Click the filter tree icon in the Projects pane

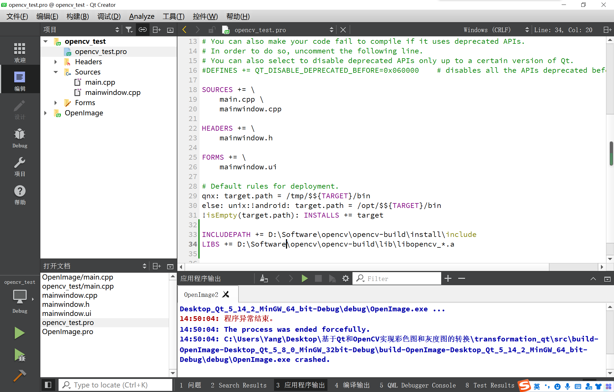tap(129, 30)
